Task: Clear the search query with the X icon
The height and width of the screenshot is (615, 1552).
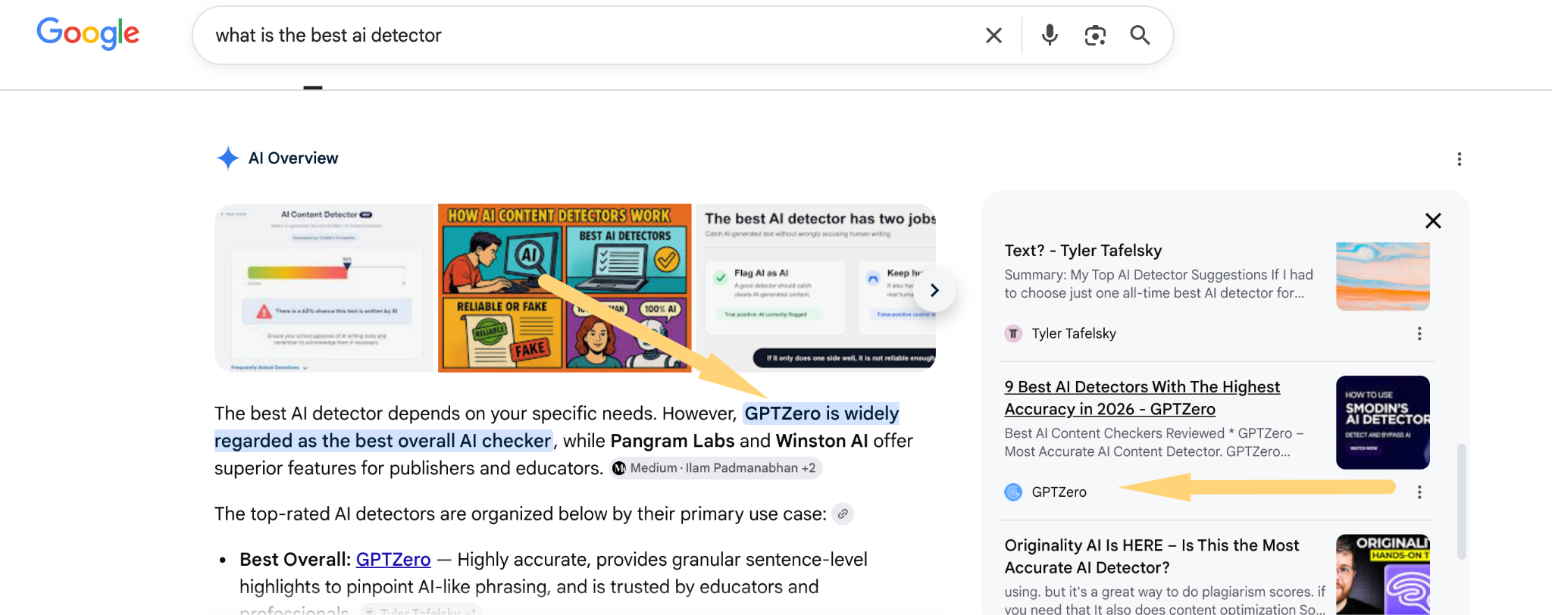Action: click(993, 36)
